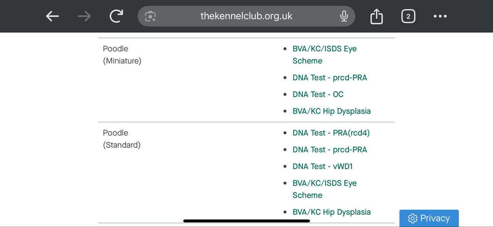Tap the home indicator bar
The width and height of the screenshot is (493, 227).
click(246, 221)
